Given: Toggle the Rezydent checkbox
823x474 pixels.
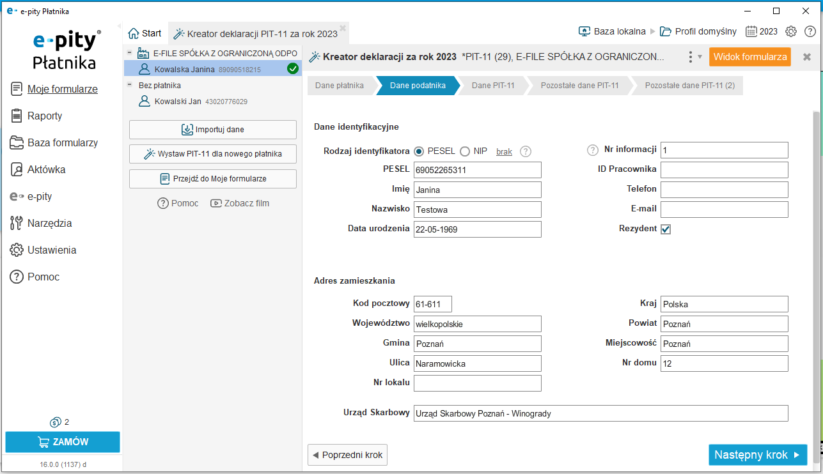Looking at the screenshot, I should click(x=666, y=229).
